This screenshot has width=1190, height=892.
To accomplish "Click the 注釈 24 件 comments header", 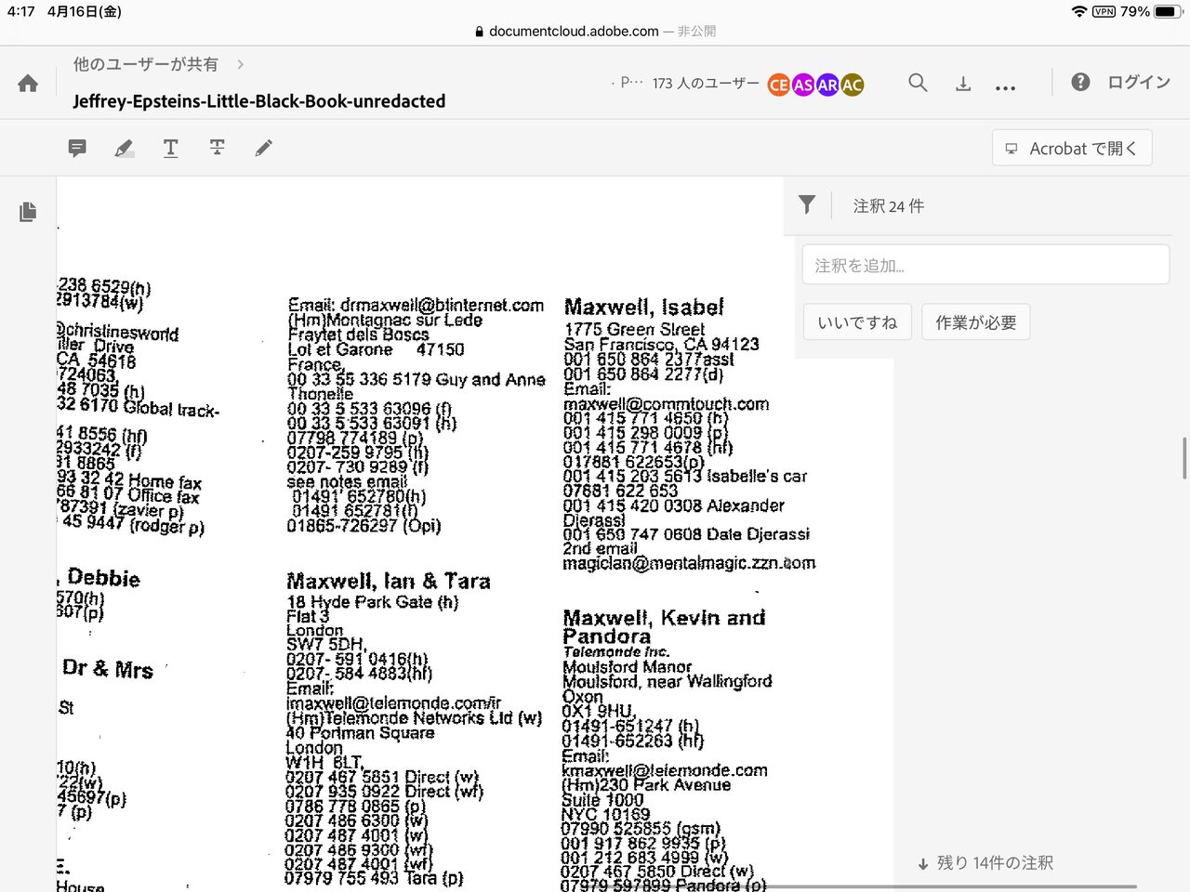I will pyautogui.click(x=889, y=205).
